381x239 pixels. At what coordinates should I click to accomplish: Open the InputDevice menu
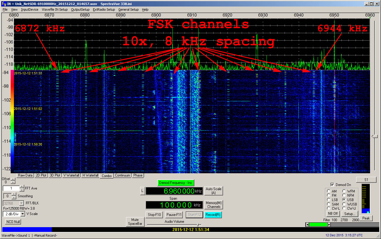(30, 9)
